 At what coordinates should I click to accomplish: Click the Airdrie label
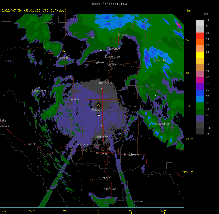[103, 136]
